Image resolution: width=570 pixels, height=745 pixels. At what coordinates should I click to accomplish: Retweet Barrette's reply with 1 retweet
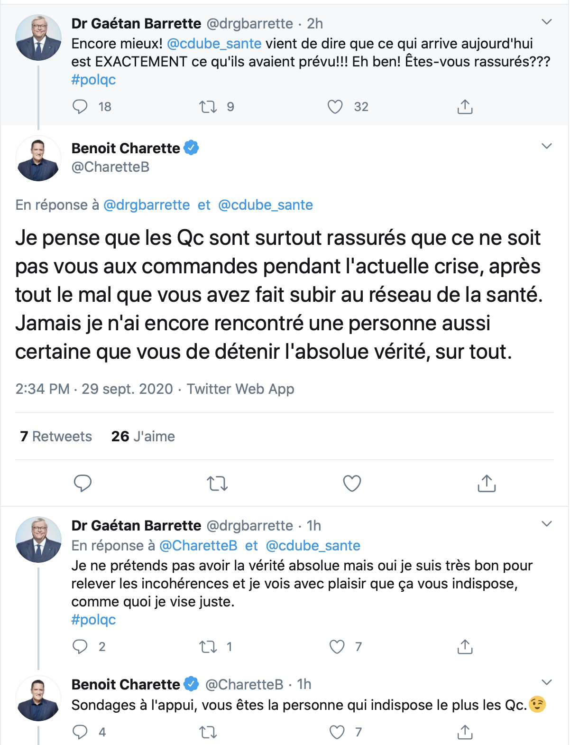(x=208, y=647)
